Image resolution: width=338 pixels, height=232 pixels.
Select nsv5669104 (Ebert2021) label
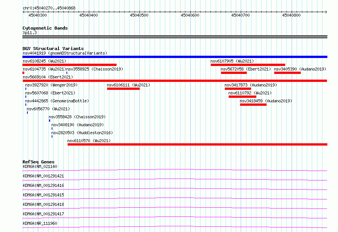tap(48, 77)
